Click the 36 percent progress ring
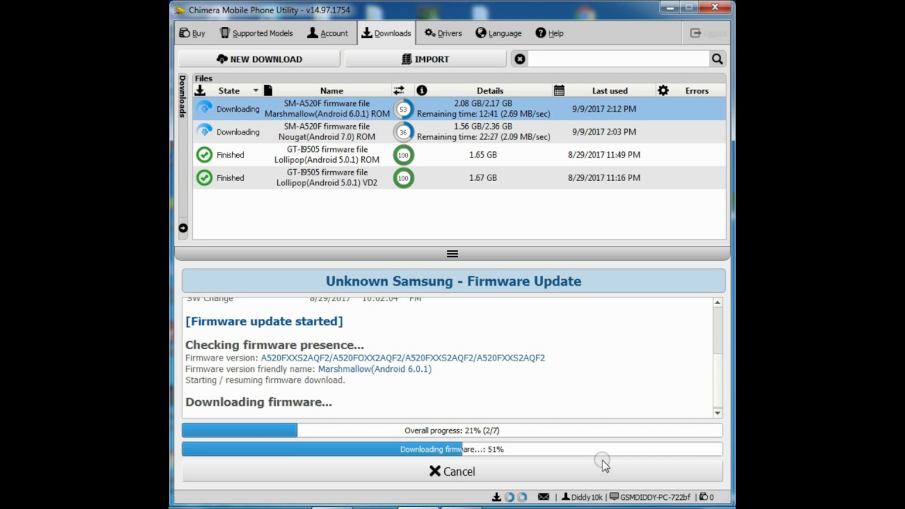Screen dimensions: 905x509 403,131
